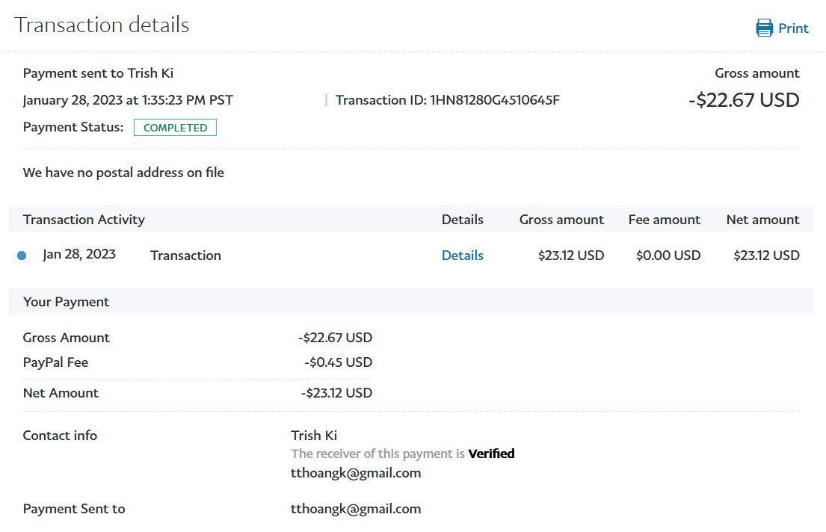The image size is (826, 532).
Task: Click the Details column header
Action: pyautogui.click(x=462, y=220)
